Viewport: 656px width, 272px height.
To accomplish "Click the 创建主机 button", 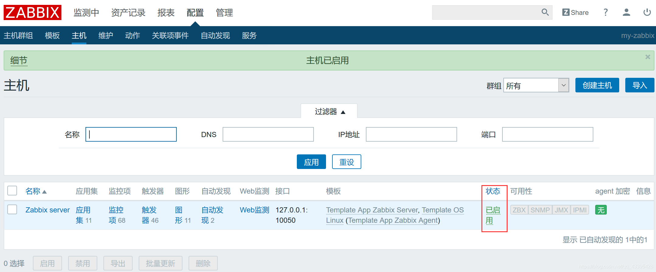I will (x=597, y=85).
